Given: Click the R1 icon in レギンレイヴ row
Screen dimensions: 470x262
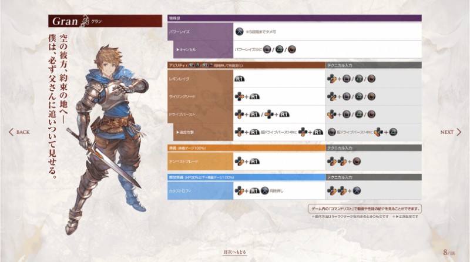Looking at the screenshot, I should pos(239,79).
